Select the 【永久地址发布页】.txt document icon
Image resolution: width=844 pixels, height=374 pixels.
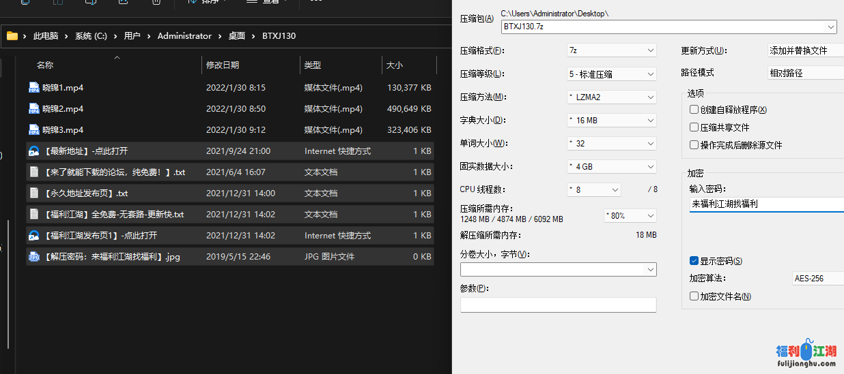click(x=34, y=193)
